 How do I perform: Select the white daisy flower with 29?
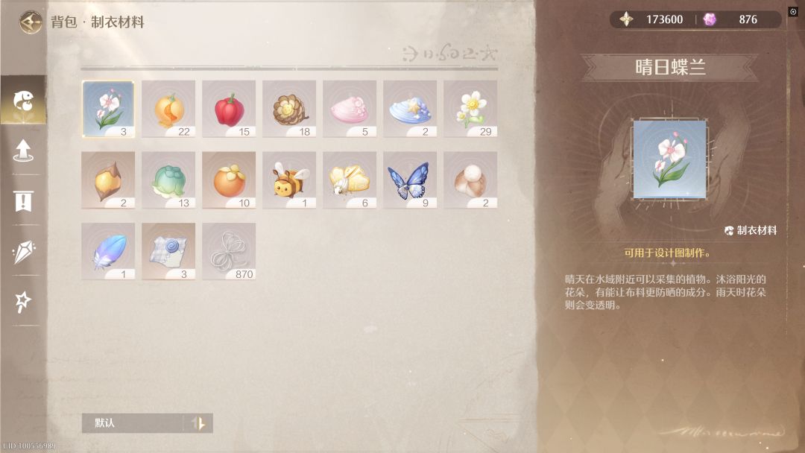click(x=470, y=109)
